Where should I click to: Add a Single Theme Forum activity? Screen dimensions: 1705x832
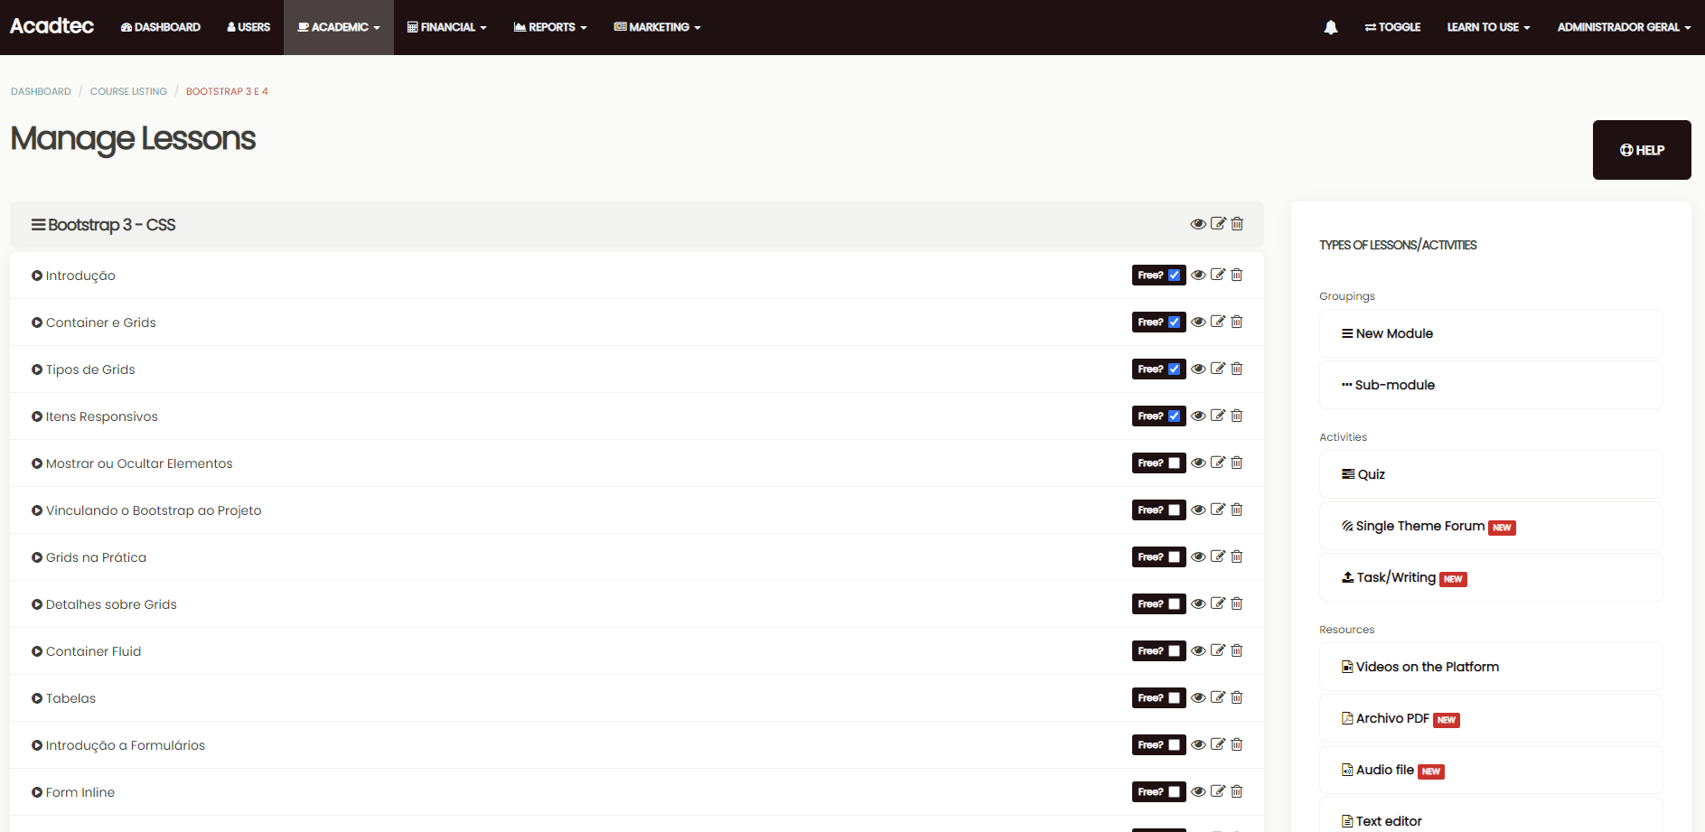(1491, 526)
